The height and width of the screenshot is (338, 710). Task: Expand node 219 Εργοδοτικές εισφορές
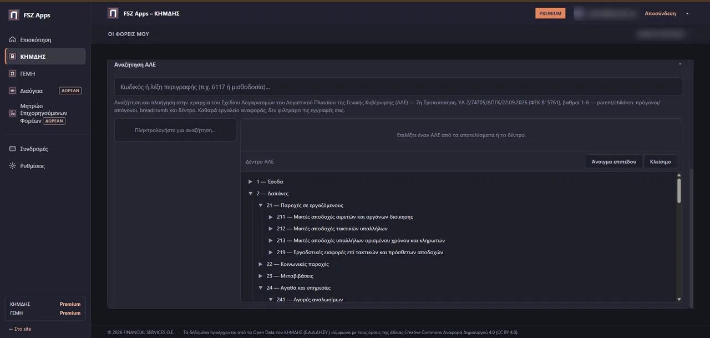(271, 253)
